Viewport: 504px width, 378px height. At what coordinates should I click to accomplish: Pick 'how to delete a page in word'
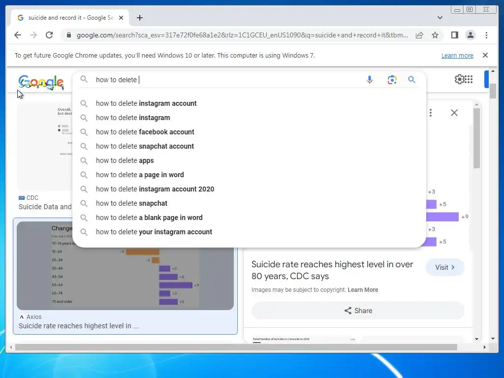pos(249,175)
